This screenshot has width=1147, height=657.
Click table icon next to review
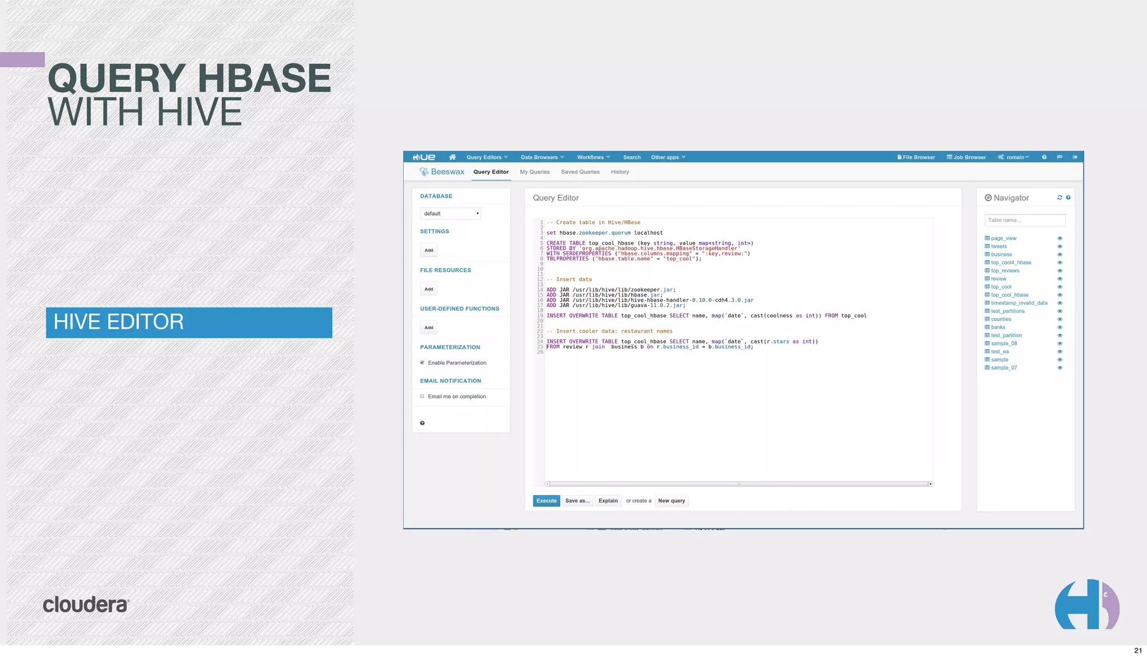click(x=987, y=279)
